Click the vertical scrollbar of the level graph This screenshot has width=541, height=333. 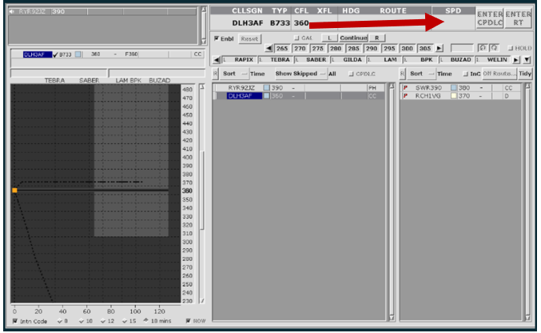pos(202,194)
